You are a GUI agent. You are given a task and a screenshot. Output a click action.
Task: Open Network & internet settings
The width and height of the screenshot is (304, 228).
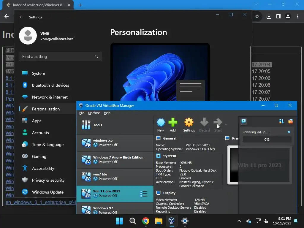coord(47,97)
